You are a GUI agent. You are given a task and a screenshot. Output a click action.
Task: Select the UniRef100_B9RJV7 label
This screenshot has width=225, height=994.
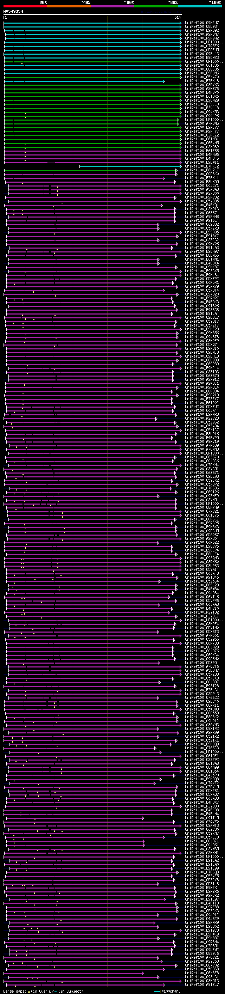(x=201, y=127)
